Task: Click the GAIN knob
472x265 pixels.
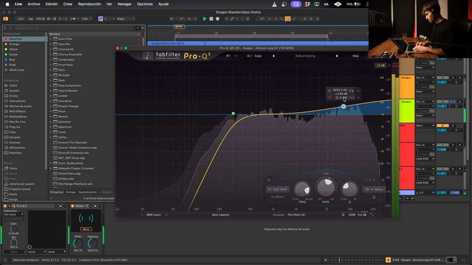Action: point(326,187)
